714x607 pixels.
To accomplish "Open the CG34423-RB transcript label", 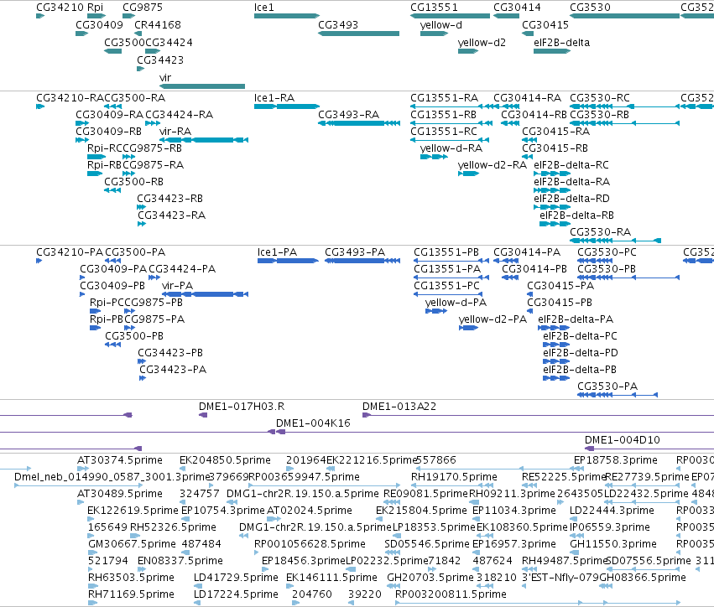I will (x=169, y=199).
